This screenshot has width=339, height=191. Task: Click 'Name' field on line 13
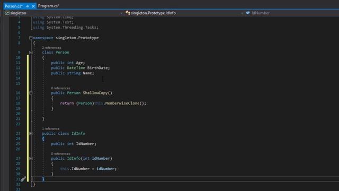(87, 73)
